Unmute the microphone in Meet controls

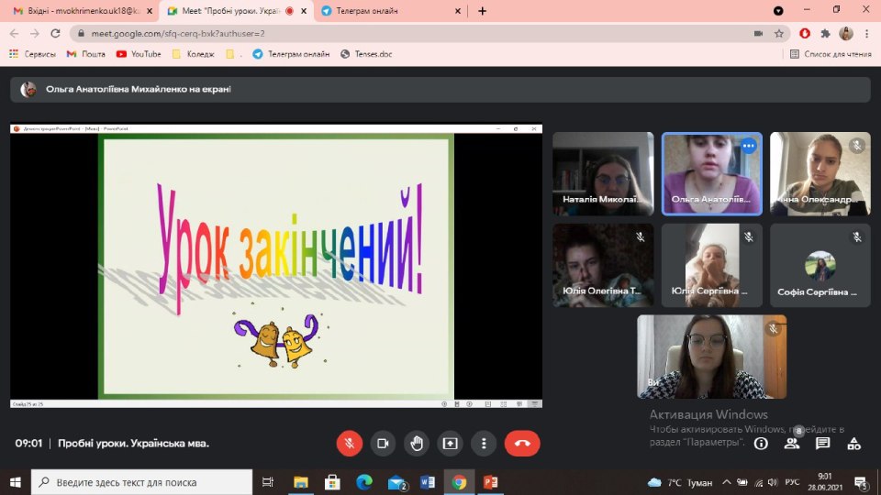pos(349,443)
